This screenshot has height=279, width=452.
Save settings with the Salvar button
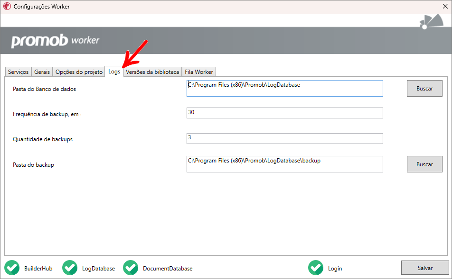425,268
